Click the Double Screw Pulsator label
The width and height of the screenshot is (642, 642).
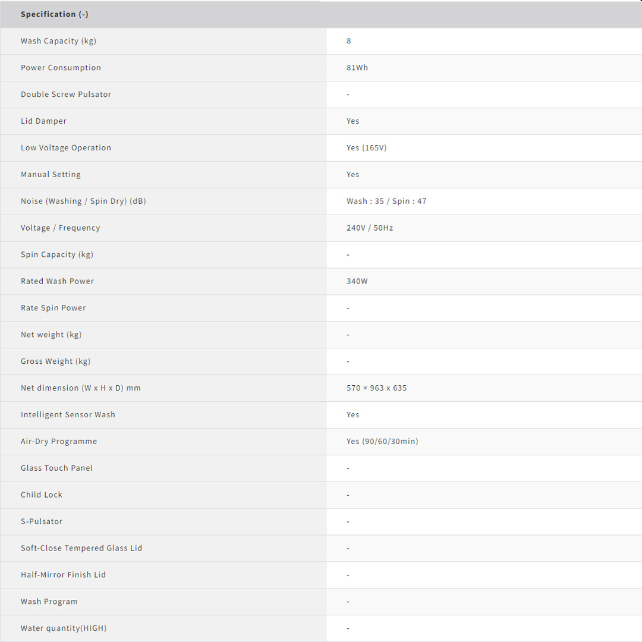coord(66,95)
